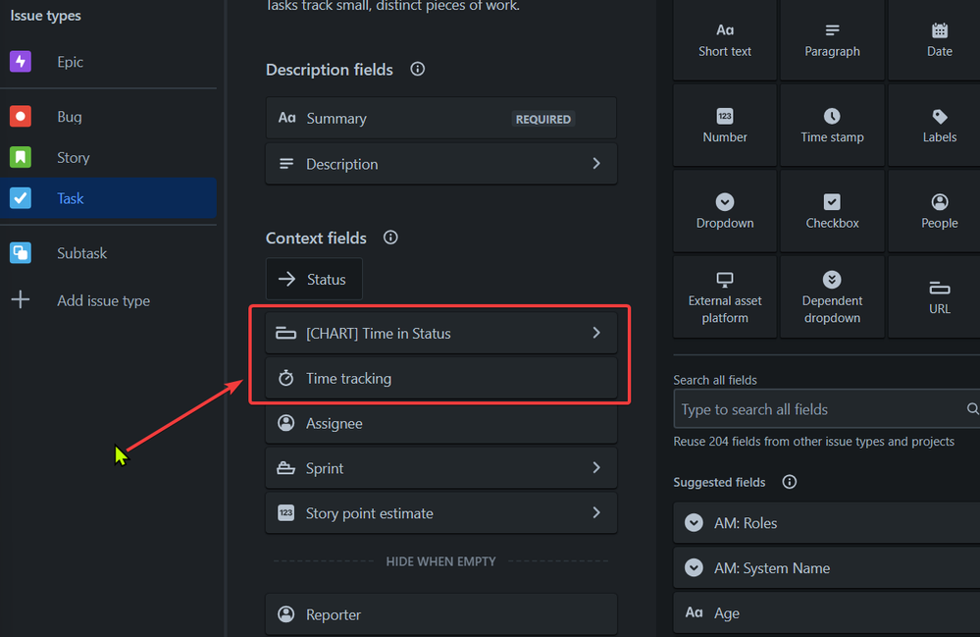This screenshot has height=637, width=980.
Task: Click the green Story bookmark icon
Action: point(21,157)
